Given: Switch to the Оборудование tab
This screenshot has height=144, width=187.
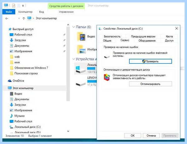Looking at the screenshot, I should click(x=147, y=41).
